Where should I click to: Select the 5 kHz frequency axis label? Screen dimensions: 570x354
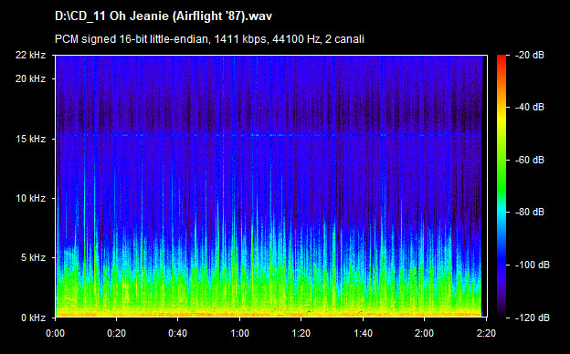tap(33, 258)
